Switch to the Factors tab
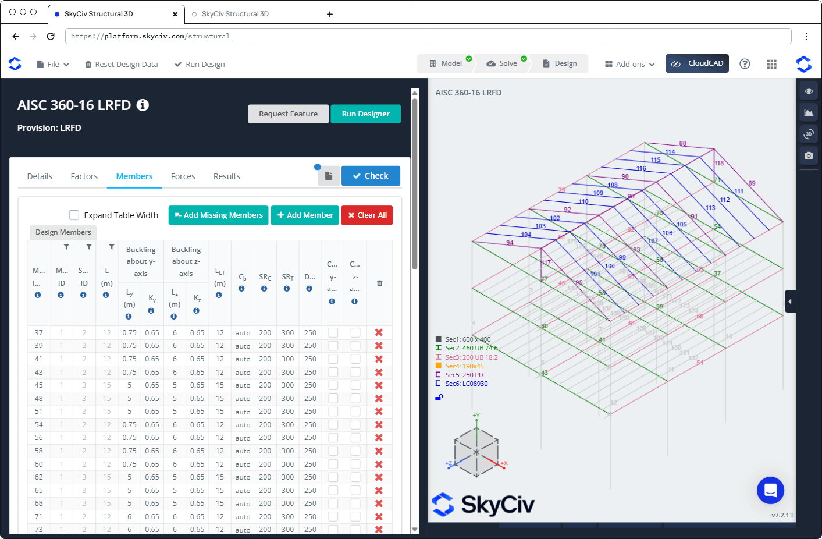 click(84, 176)
